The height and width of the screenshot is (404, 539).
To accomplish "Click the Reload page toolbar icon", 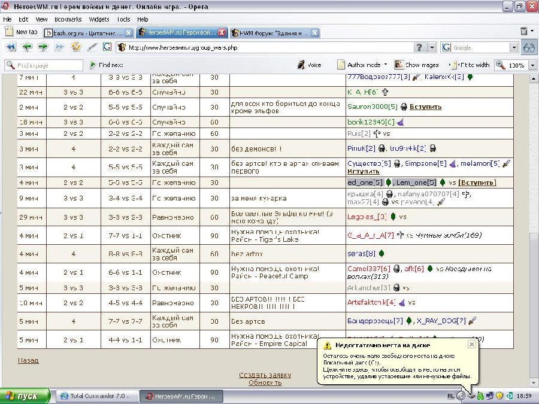I will point(76,47).
